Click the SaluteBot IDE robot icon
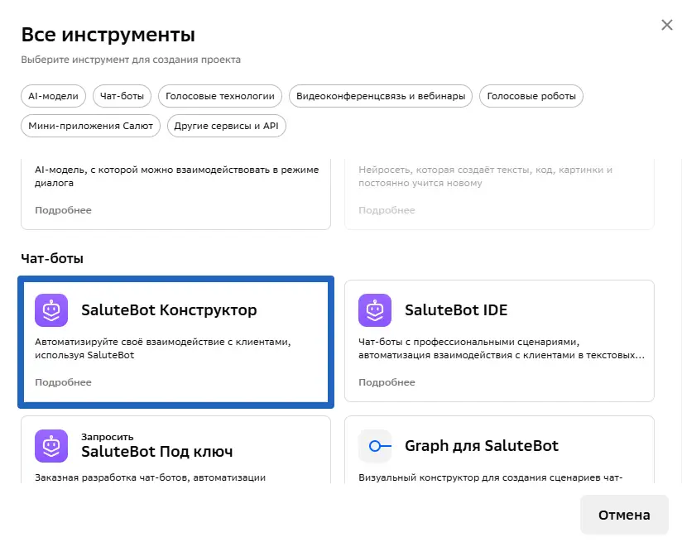The height and width of the screenshot is (542, 682). click(x=375, y=311)
